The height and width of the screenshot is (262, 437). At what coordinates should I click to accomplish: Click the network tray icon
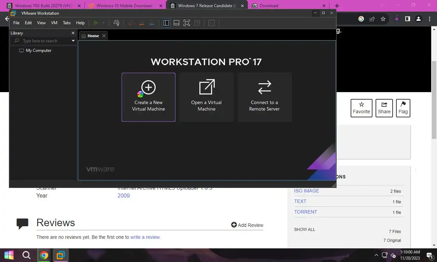tap(384, 255)
